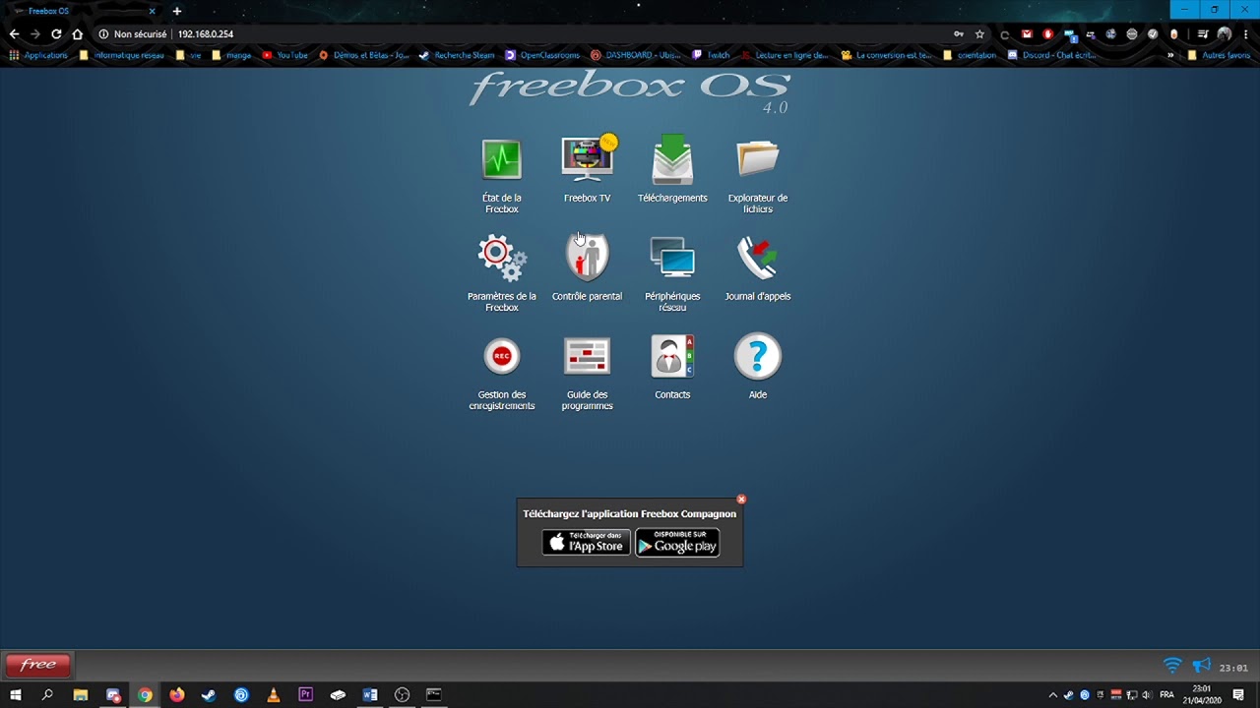Click the Google Play badge
1260x708 pixels.
click(677, 543)
